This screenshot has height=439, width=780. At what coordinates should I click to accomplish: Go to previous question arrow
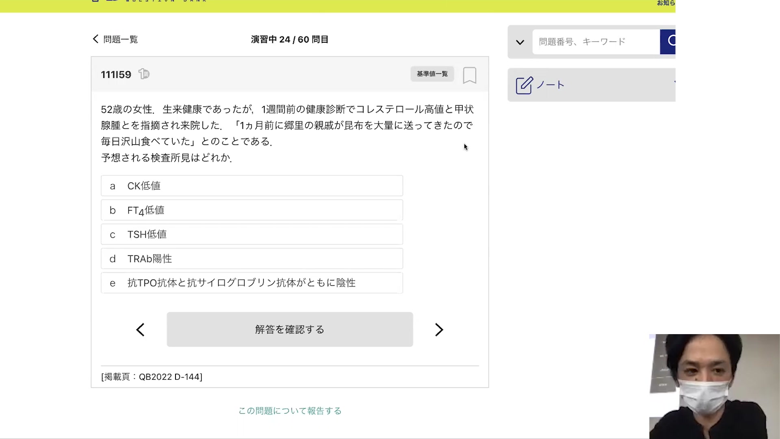click(141, 330)
